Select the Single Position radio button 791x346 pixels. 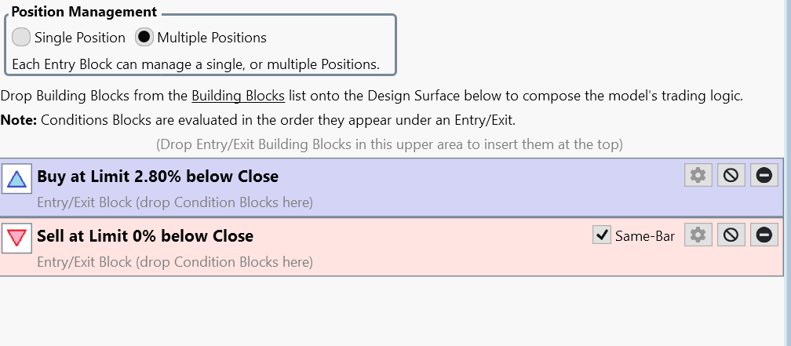point(21,38)
